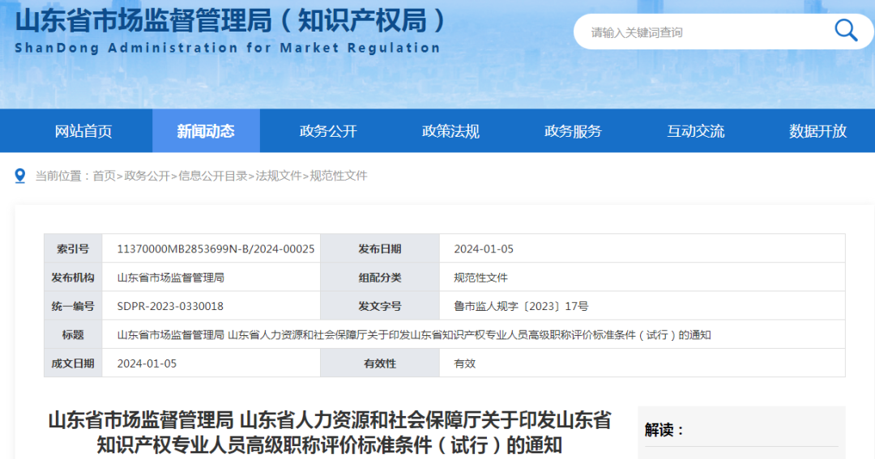
Task: Click the bold article headline
Action: (330, 432)
